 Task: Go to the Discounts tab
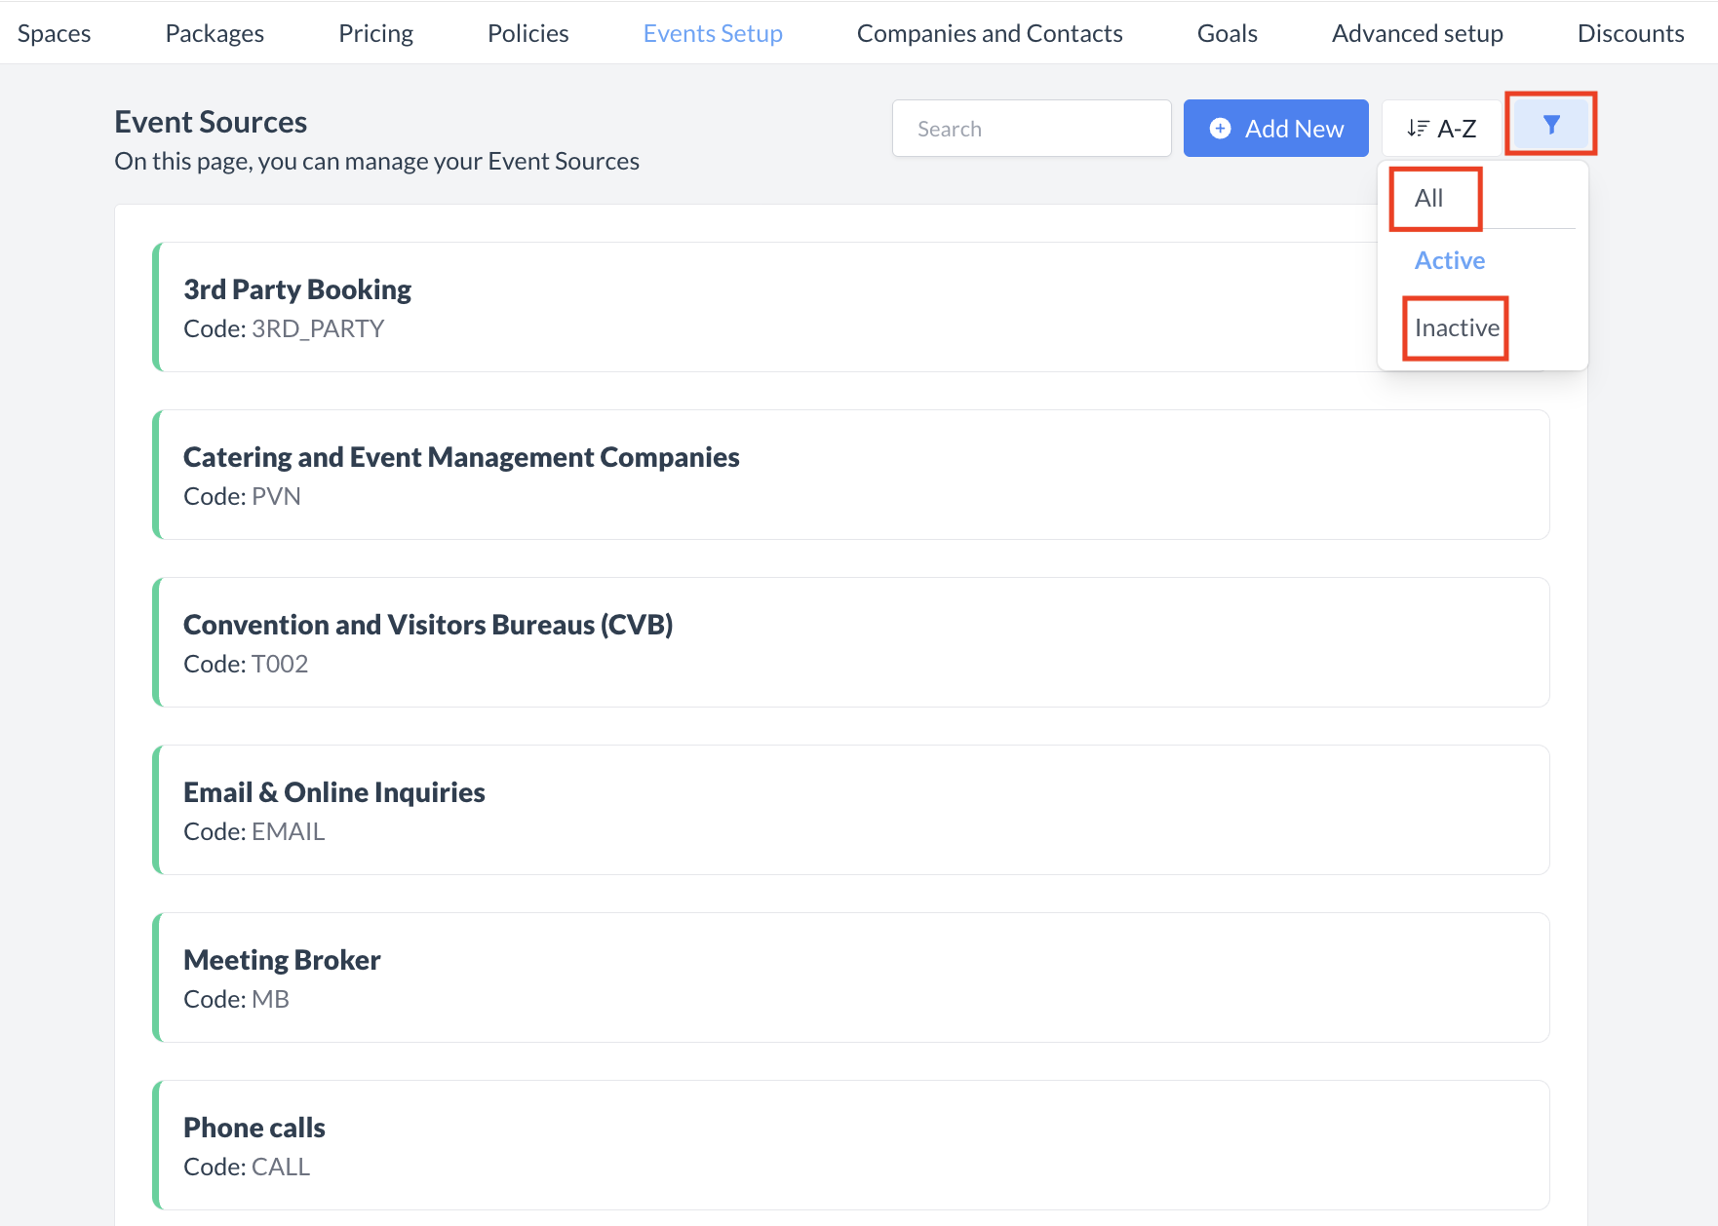click(1630, 33)
